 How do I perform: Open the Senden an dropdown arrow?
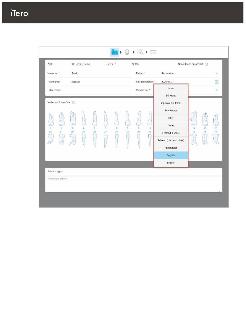click(217, 90)
